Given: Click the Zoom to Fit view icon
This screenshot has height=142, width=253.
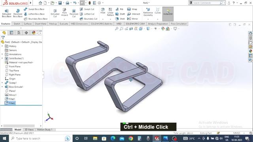Looking at the screenshot, I should (x=117, y=29).
